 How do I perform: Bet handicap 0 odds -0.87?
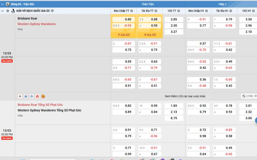(x=124, y=44)
